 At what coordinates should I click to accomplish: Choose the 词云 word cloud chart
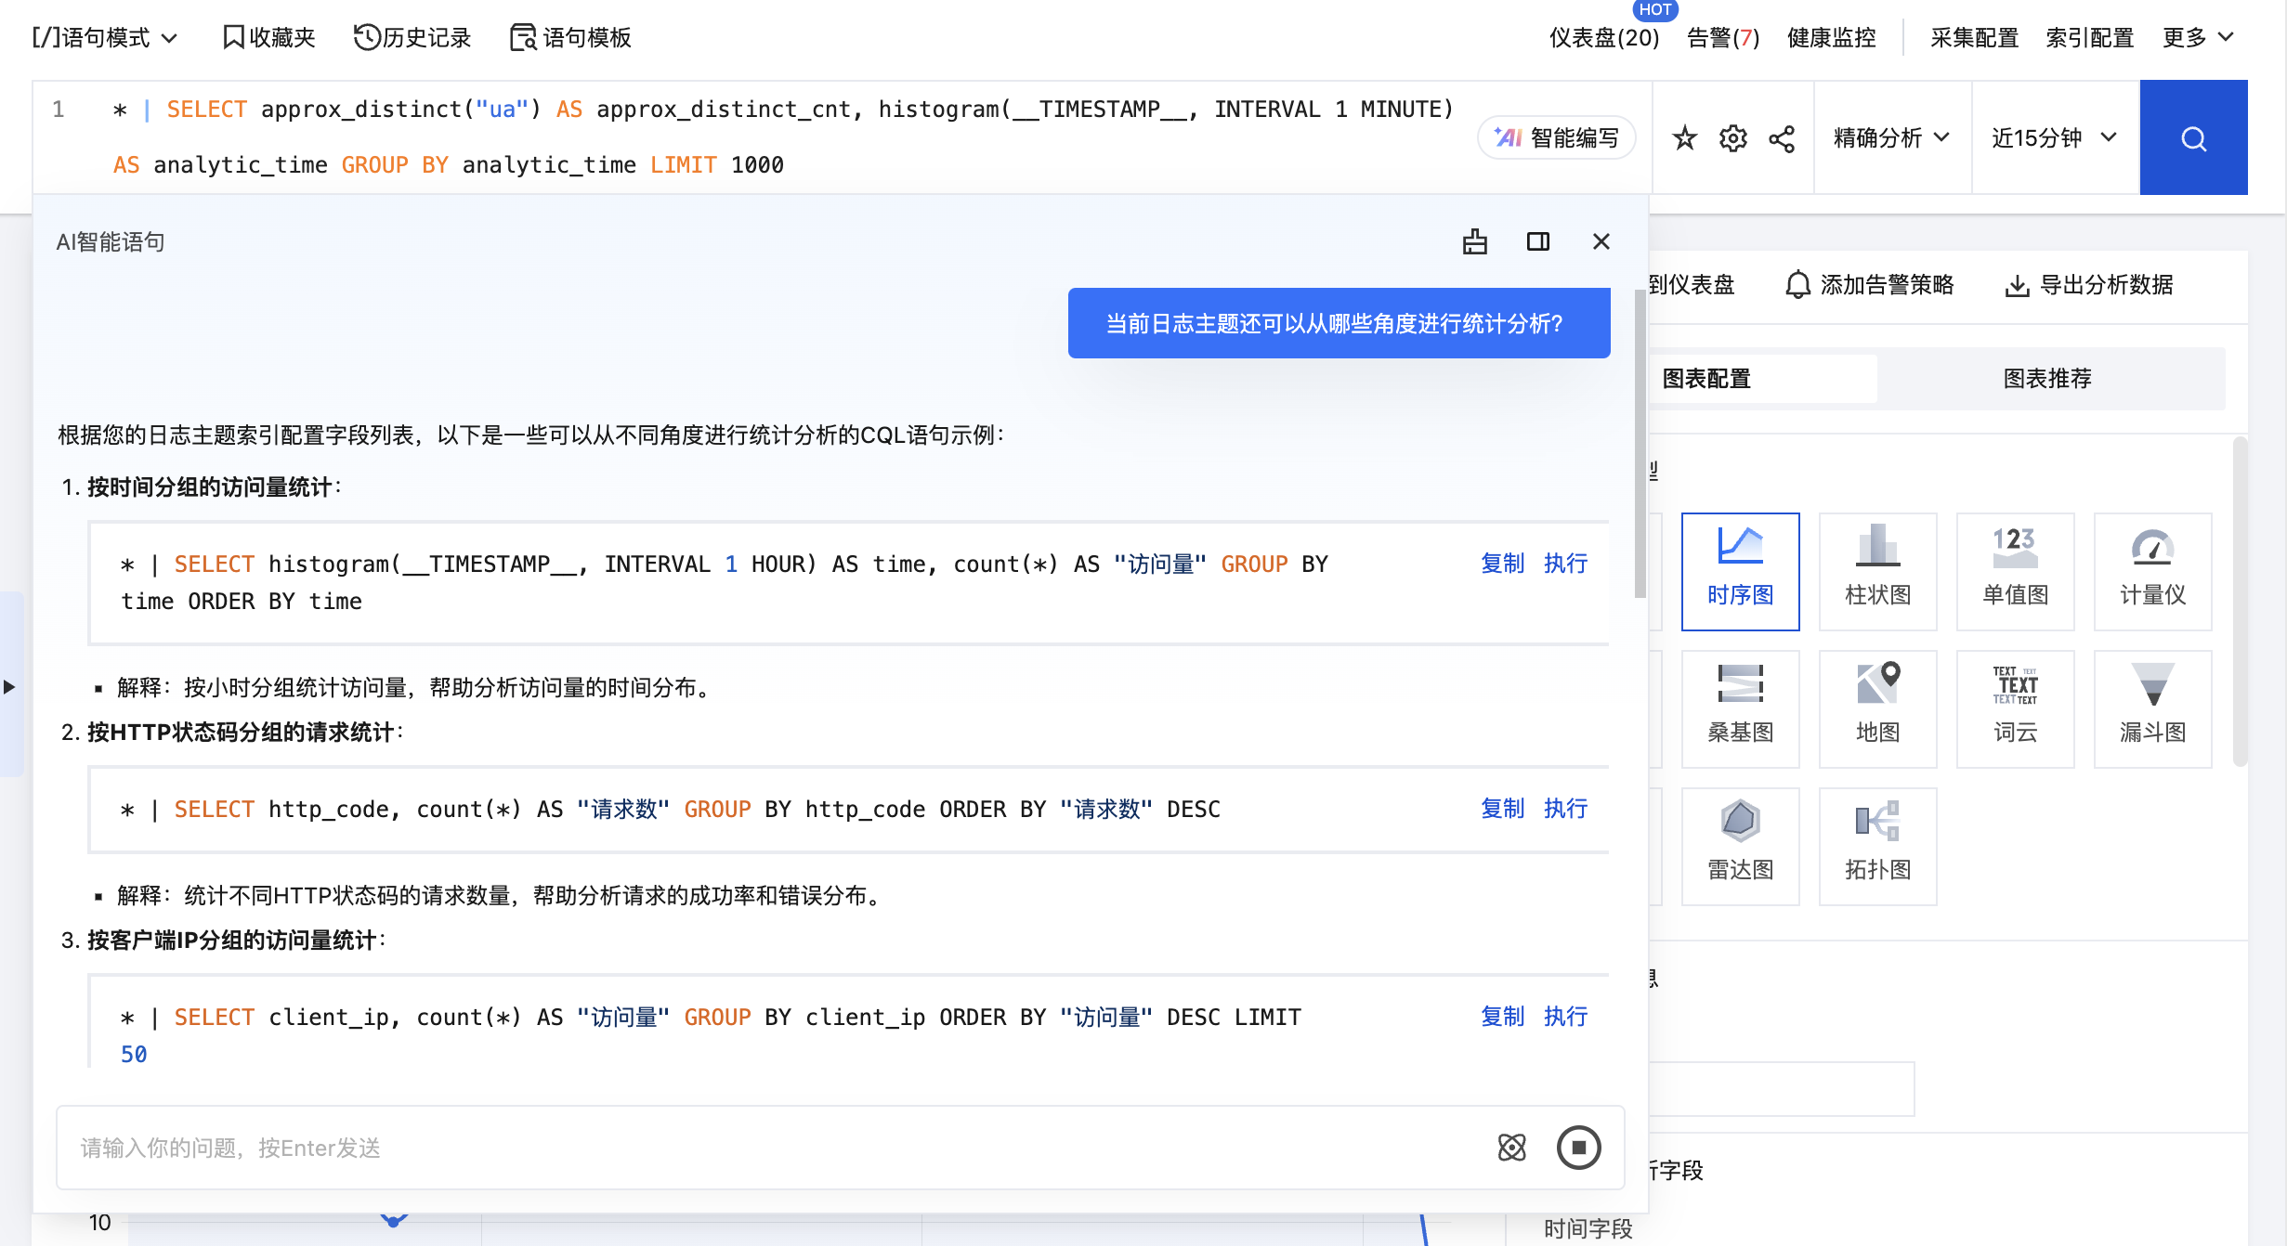[2015, 708]
